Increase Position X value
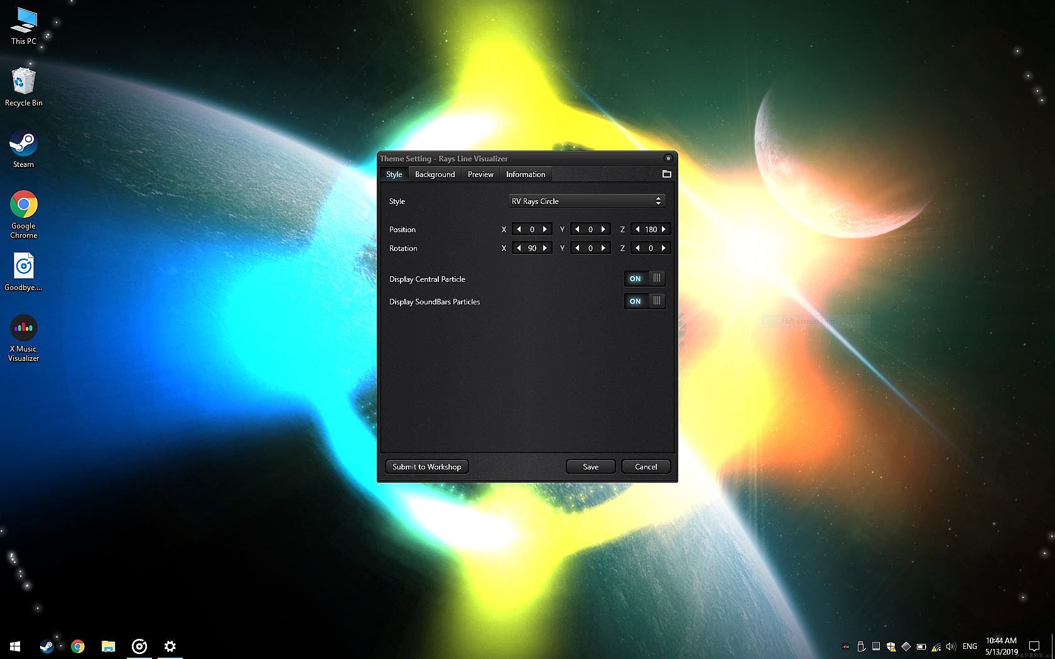 [x=545, y=229]
